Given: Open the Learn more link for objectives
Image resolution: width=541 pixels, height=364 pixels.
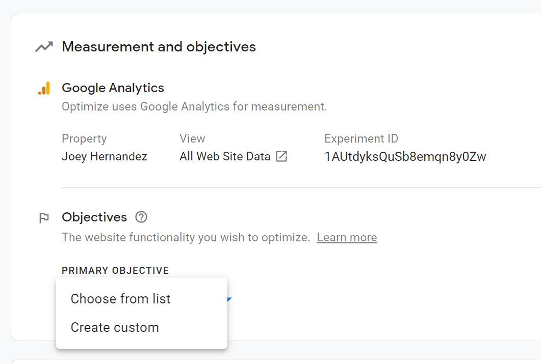Looking at the screenshot, I should pos(347,238).
